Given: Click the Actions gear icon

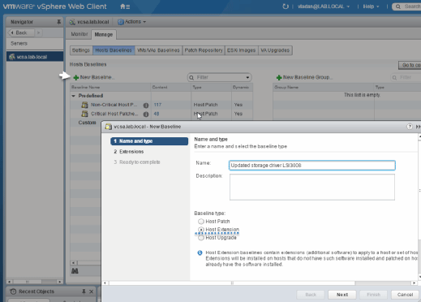Looking at the screenshot, I should (121, 22).
